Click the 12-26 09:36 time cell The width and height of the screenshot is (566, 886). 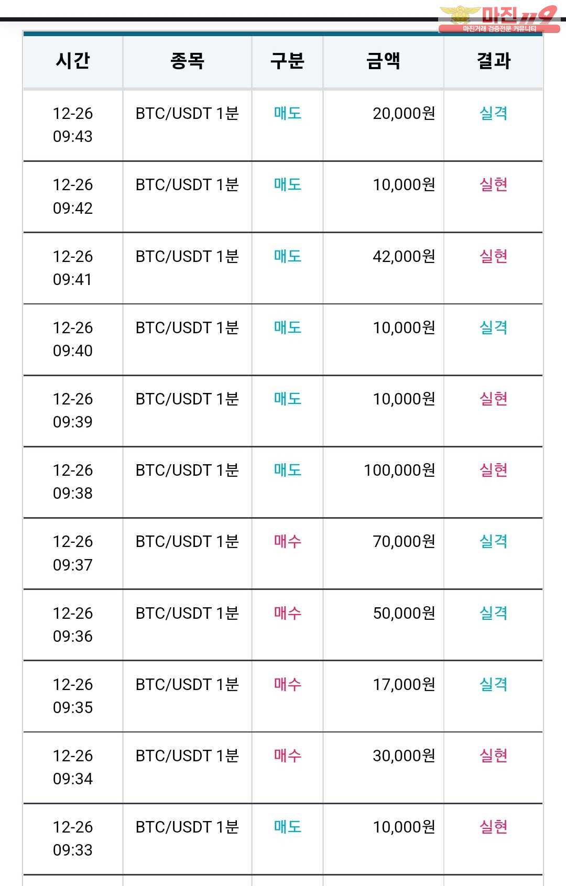73,625
